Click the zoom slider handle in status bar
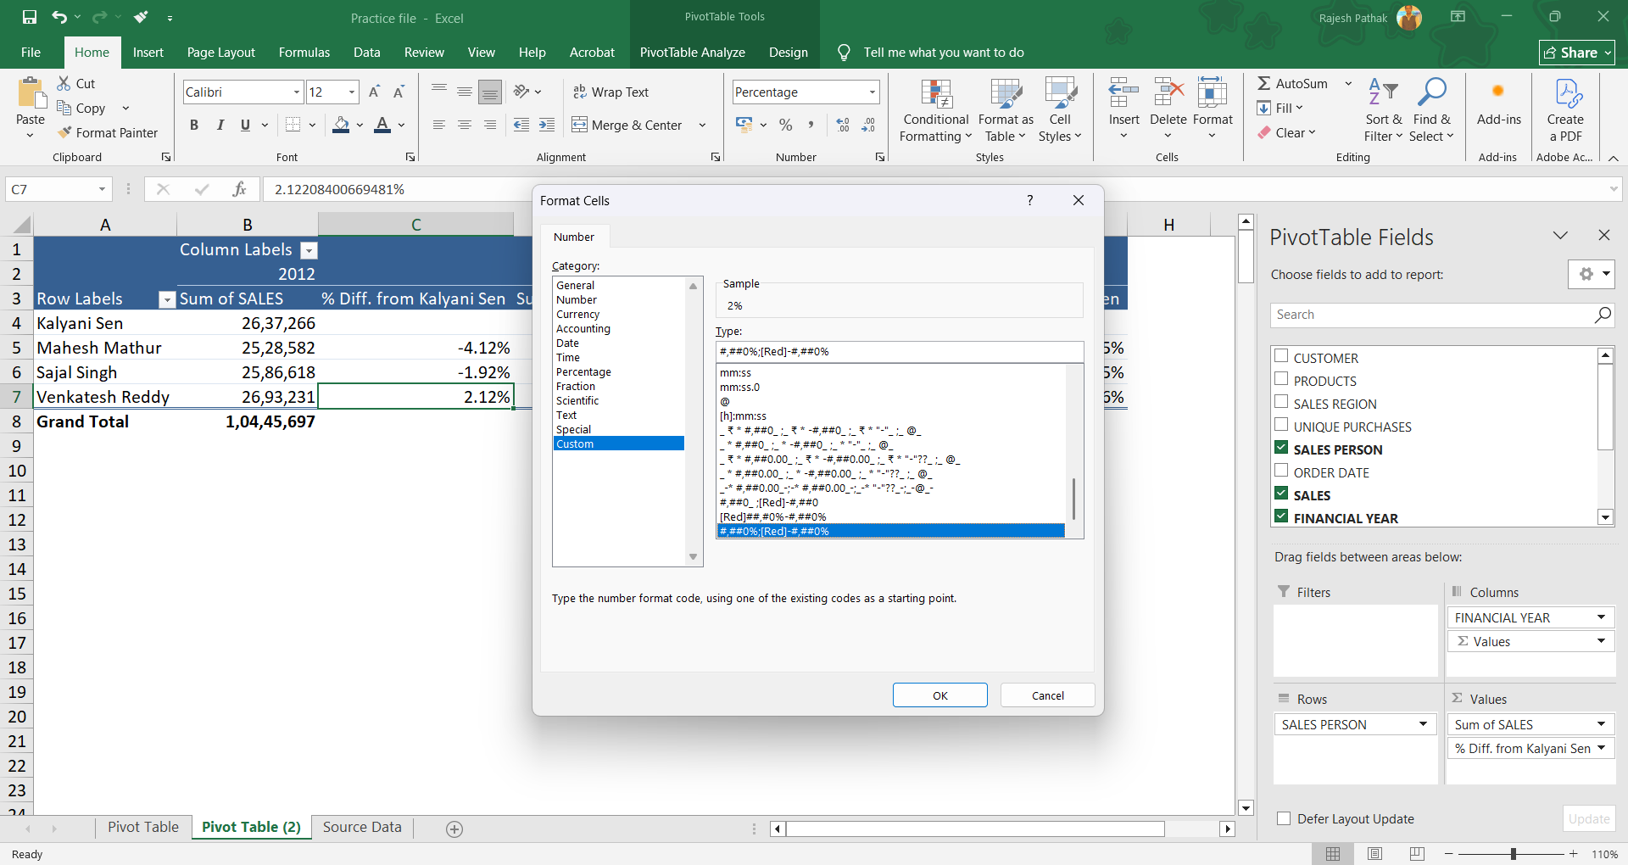The image size is (1628, 865). (x=1514, y=854)
